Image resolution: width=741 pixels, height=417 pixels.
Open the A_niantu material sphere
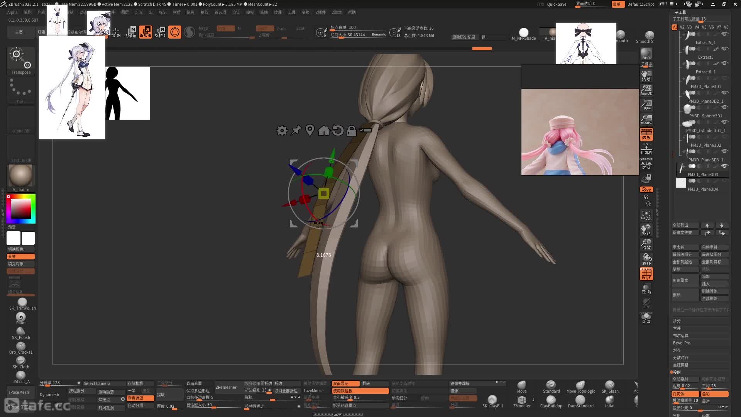tap(21, 178)
